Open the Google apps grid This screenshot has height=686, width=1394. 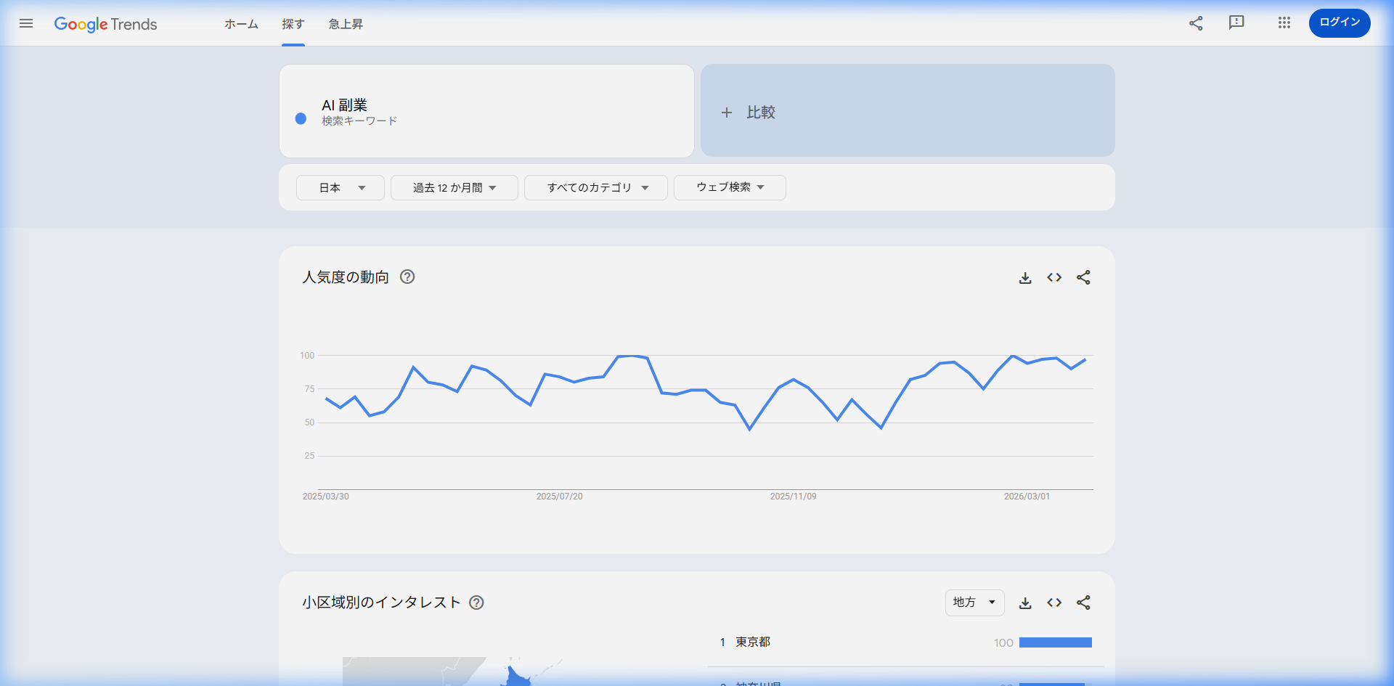[1284, 23]
